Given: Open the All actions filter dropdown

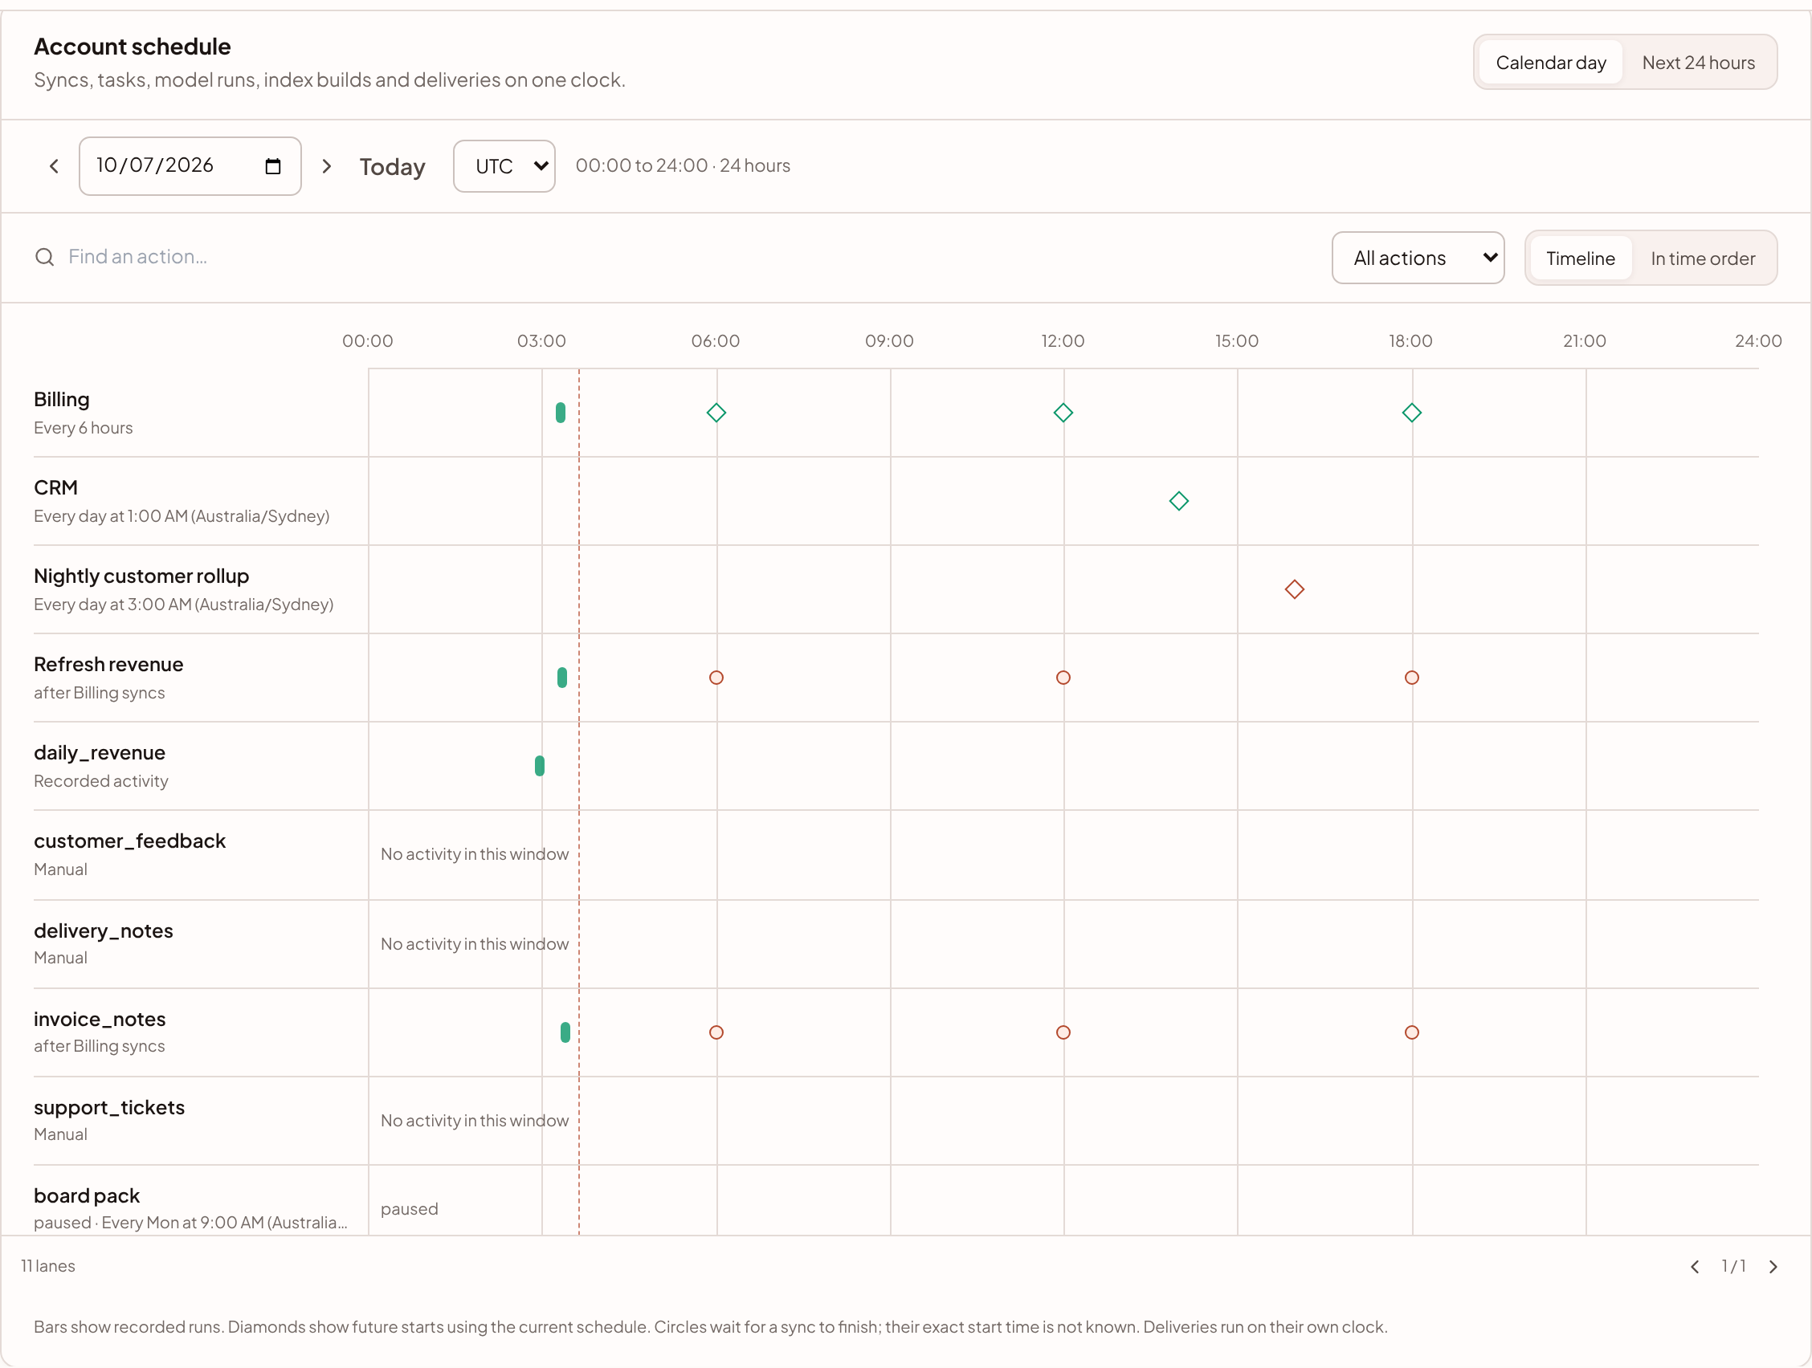Looking at the screenshot, I should pos(1417,258).
